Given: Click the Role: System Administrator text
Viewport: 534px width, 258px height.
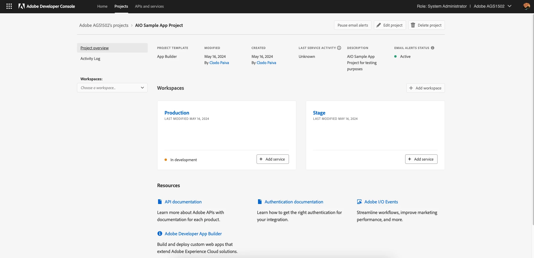Looking at the screenshot, I should click(442, 6).
